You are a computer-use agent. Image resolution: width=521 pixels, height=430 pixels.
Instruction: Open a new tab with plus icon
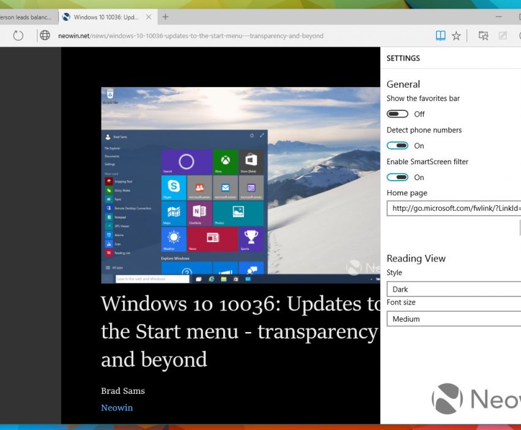click(x=166, y=17)
